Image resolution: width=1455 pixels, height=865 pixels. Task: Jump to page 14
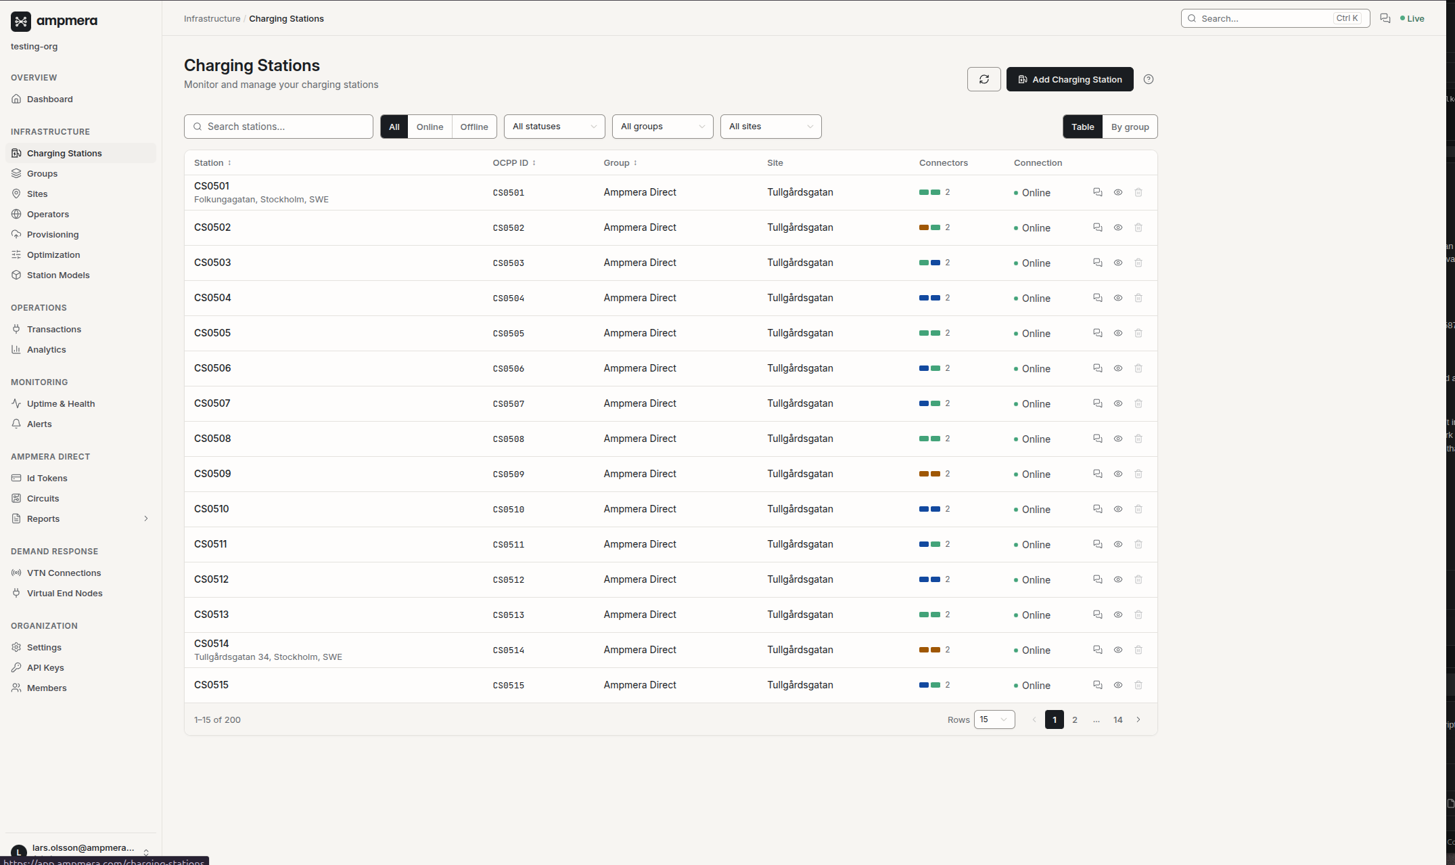tap(1117, 719)
